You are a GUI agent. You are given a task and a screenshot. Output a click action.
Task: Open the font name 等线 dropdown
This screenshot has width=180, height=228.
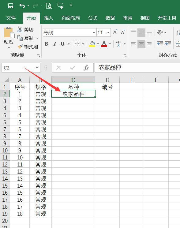point(94,32)
